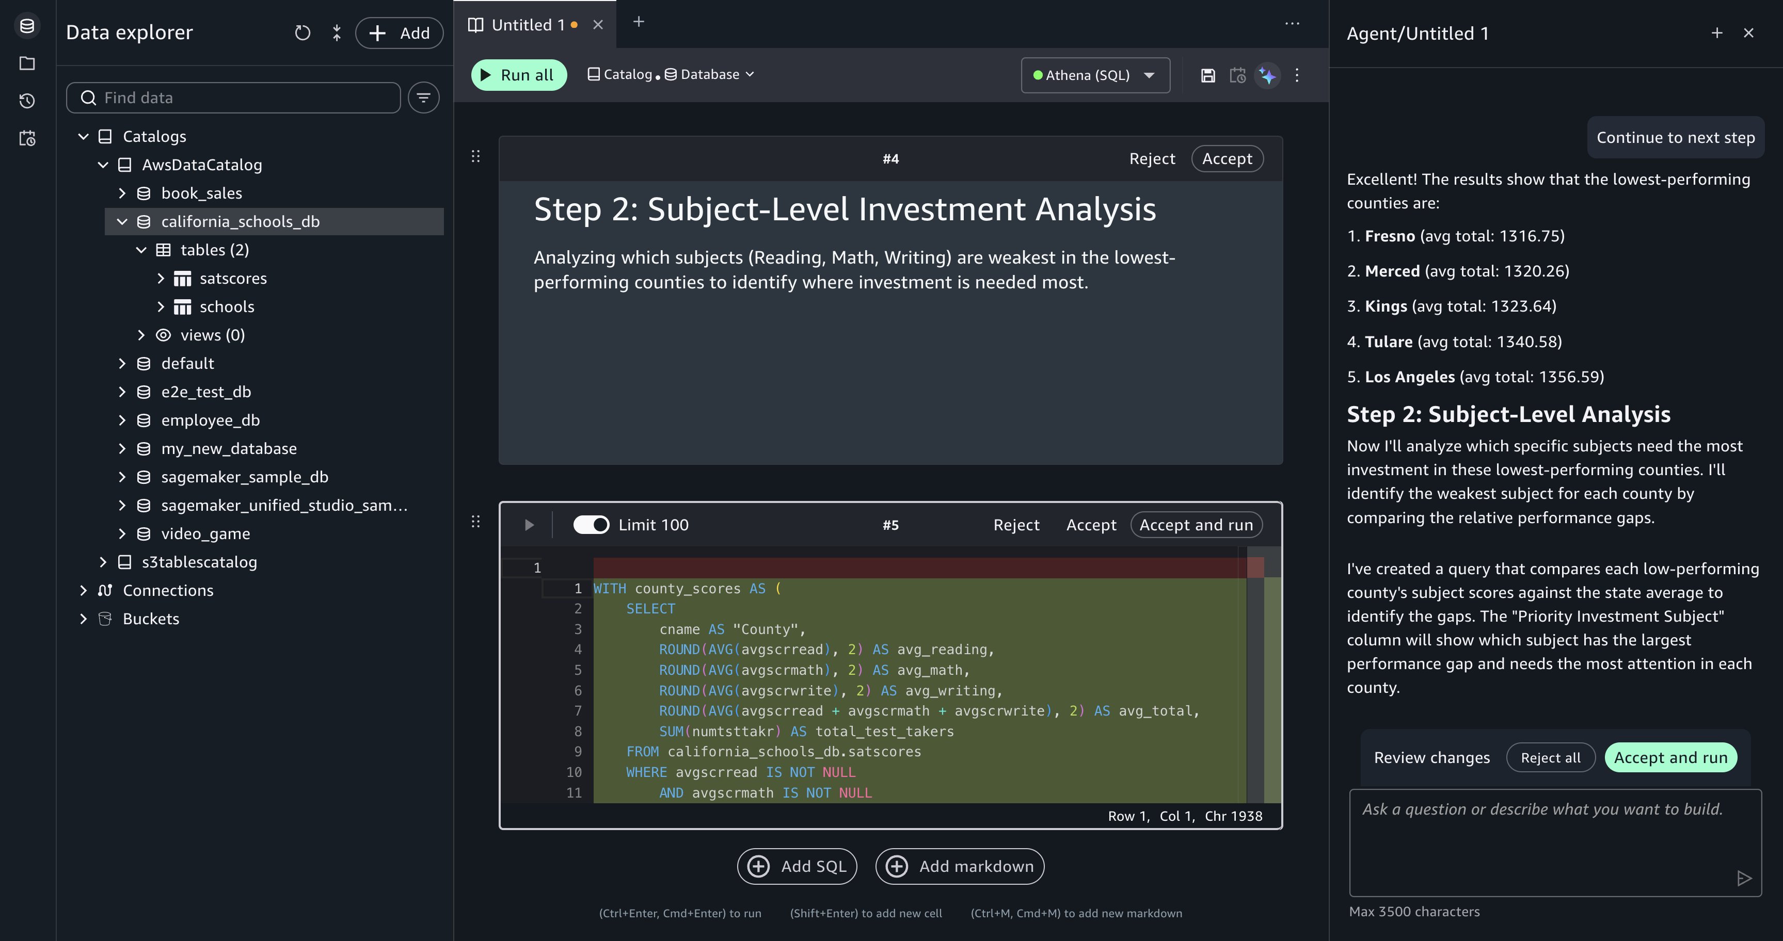
Task: Open the query history icon in left rail
Action: 27,101
